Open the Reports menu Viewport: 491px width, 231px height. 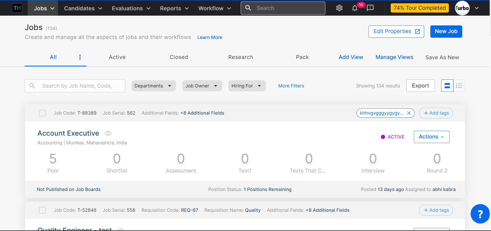tap(174, 8)
